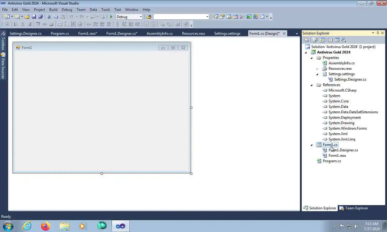Viewport: 387px width, 232px height.
Task: Click the Windows Start button
Action: (8, 226)
